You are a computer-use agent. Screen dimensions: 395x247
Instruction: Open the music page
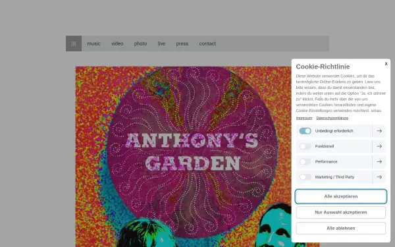click(93, 43)
